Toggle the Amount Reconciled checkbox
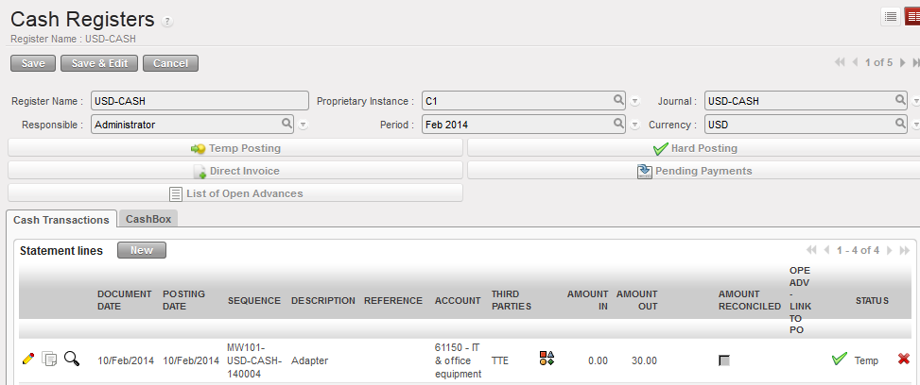 [x=724, y=360]
